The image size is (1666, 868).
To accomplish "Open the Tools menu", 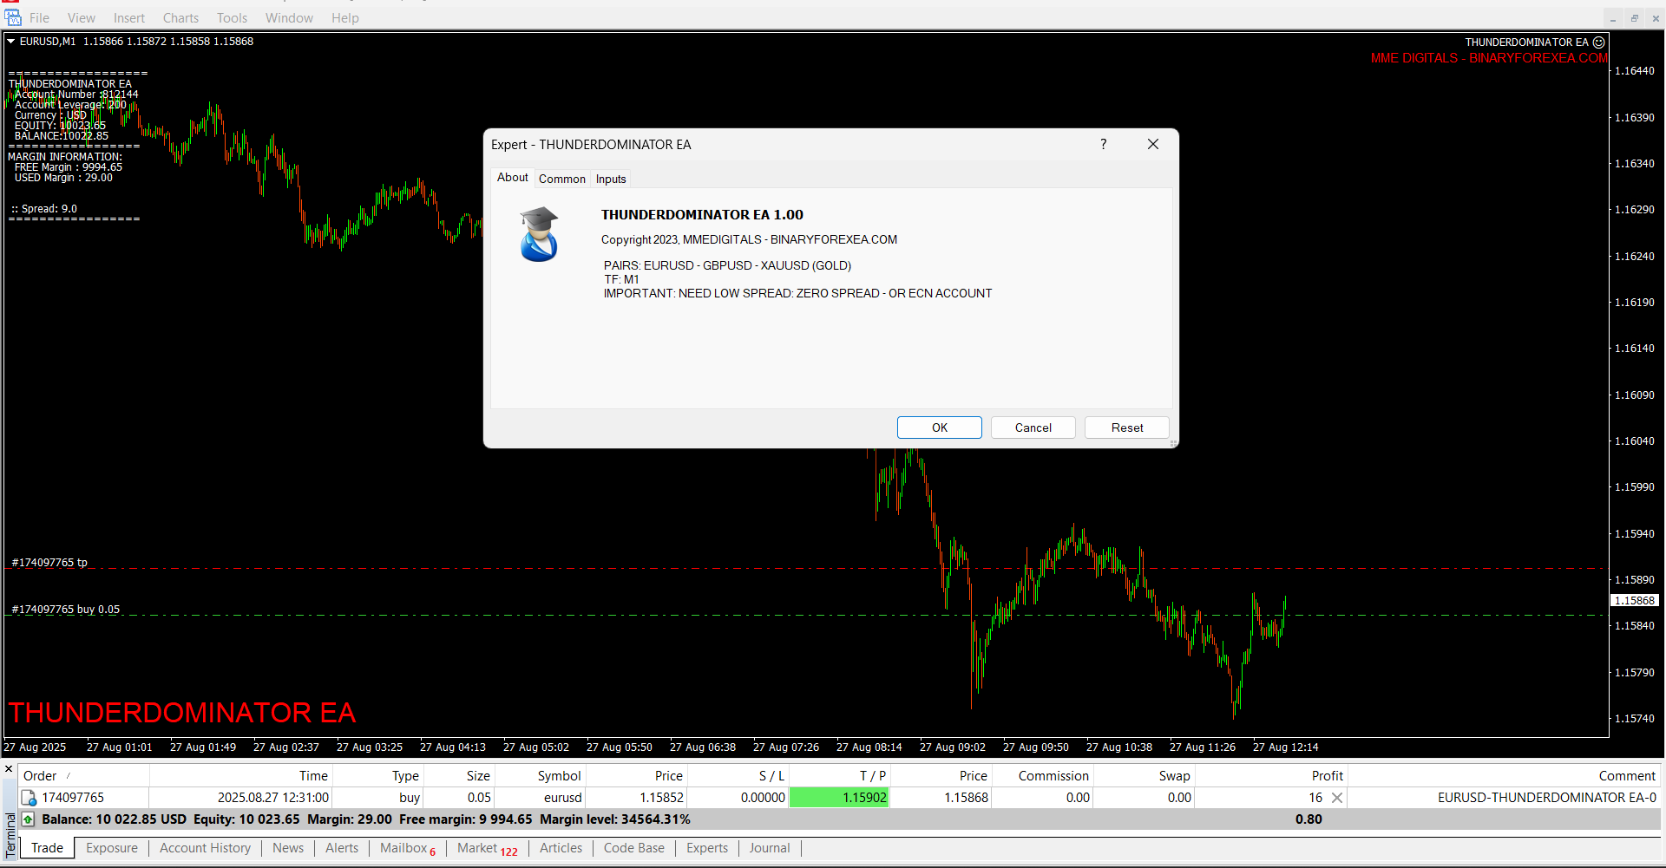I will tap(232, 17).
